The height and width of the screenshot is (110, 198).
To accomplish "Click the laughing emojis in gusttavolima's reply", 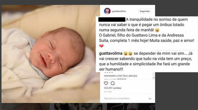I will point(128,54).
